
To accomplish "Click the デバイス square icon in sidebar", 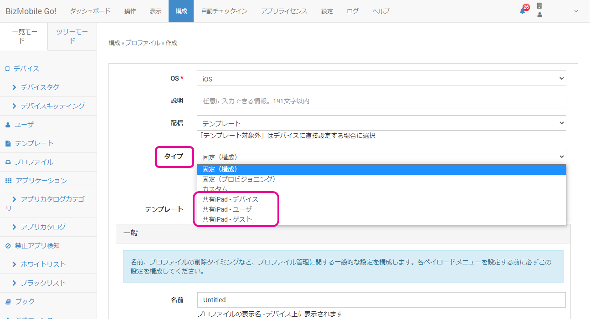I will (x=8, y=68).
